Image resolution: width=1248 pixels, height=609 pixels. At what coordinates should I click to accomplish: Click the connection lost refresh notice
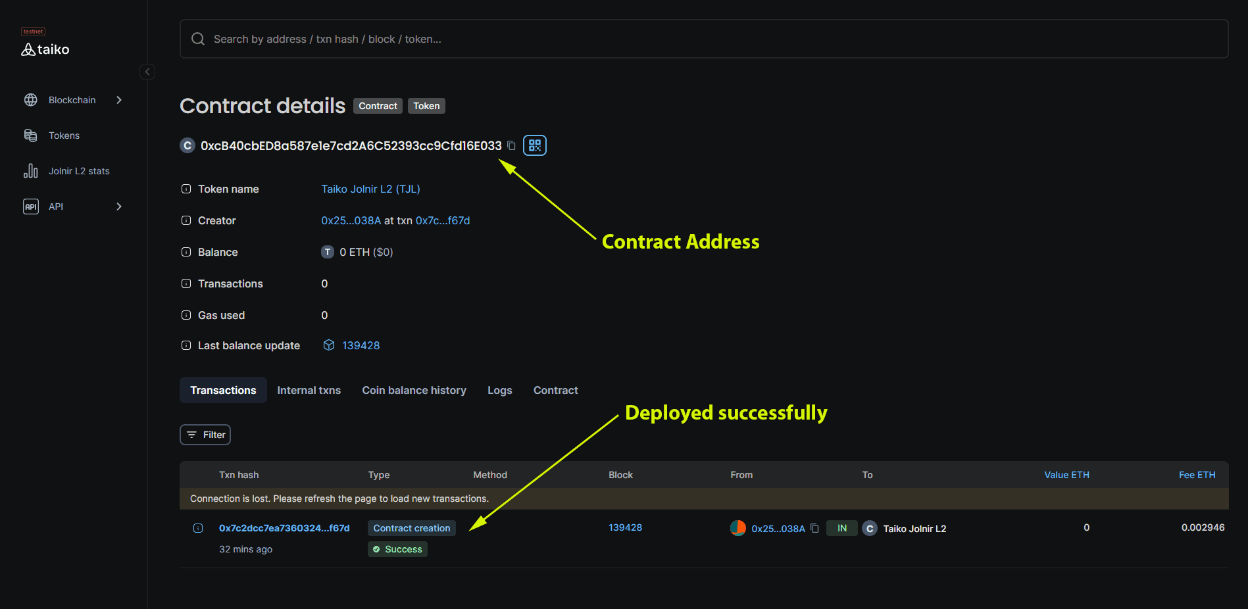pyautogui.click(x=704, y=499)
